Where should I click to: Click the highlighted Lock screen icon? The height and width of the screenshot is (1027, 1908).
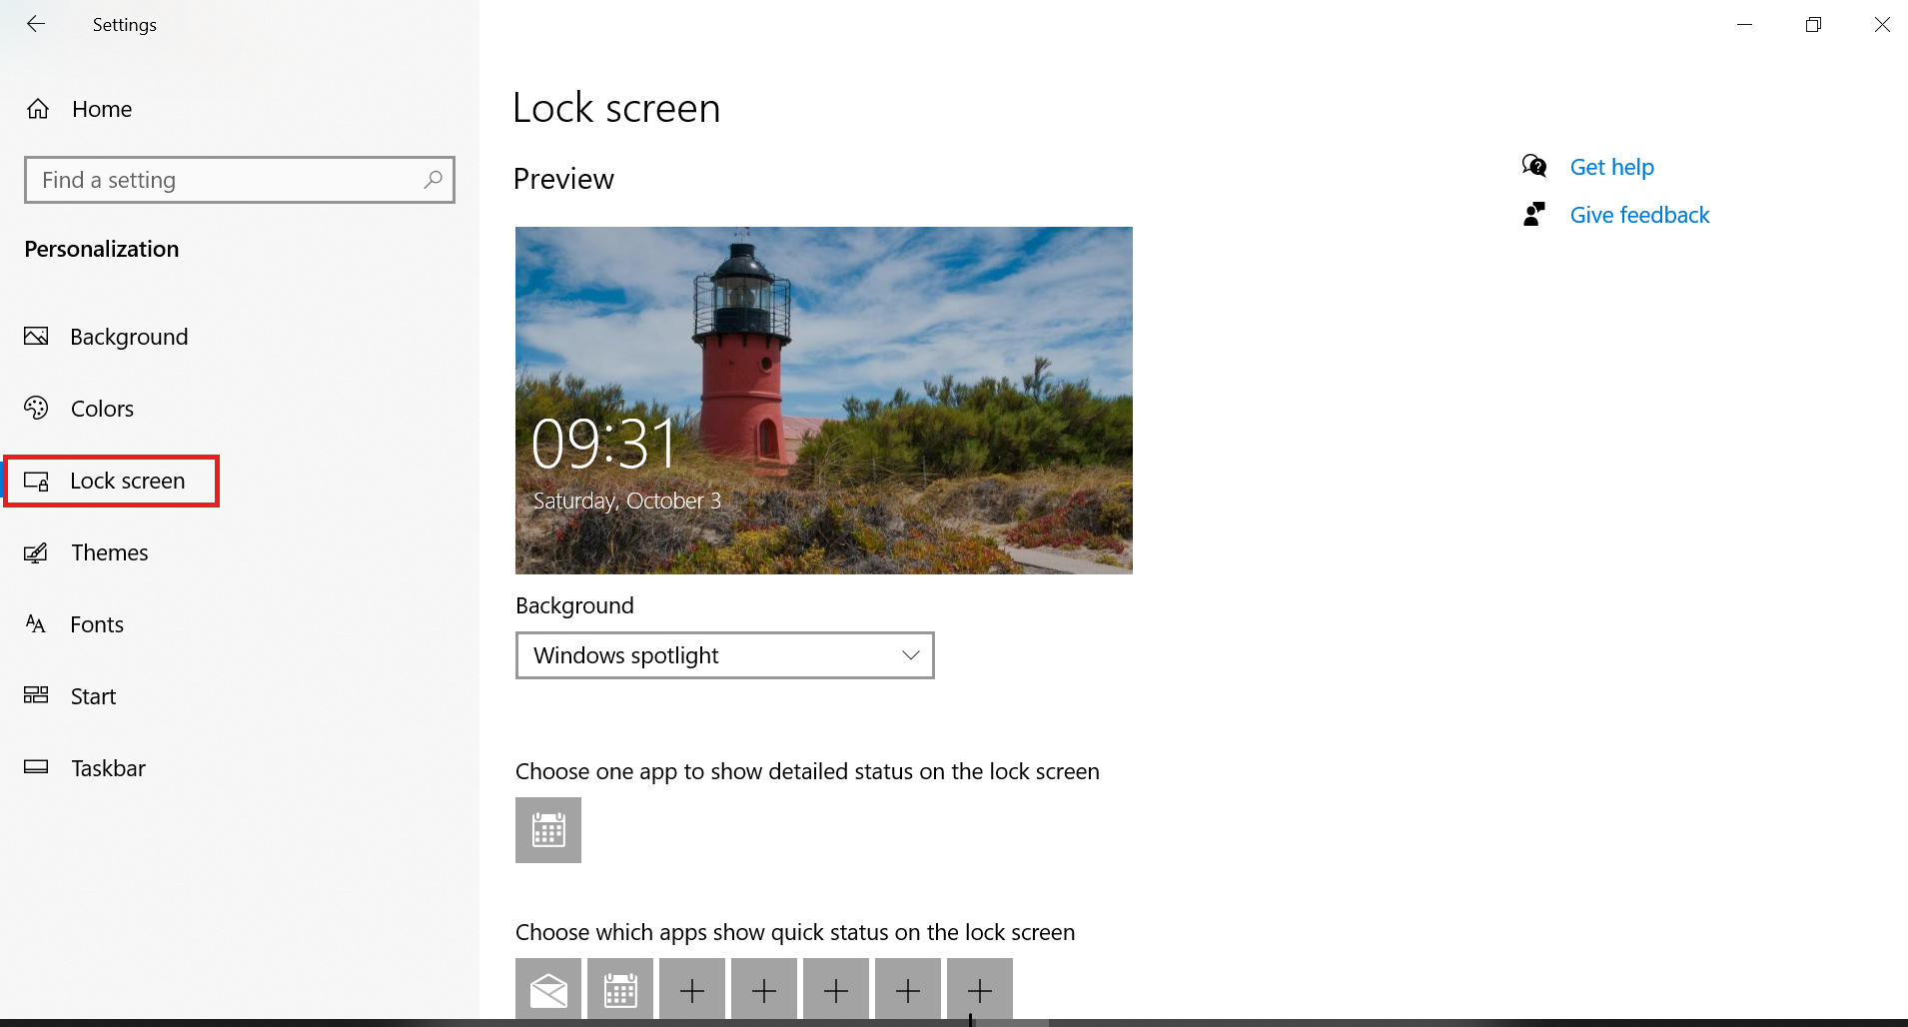tap(36, 481)
